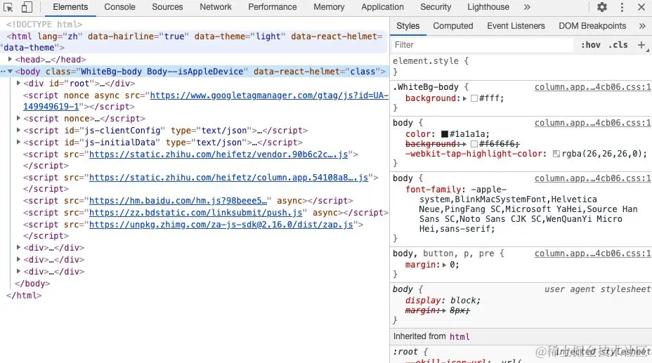Screen dimensions: 652x363
Task: Select the Elements tab
Action: (70, 7)
